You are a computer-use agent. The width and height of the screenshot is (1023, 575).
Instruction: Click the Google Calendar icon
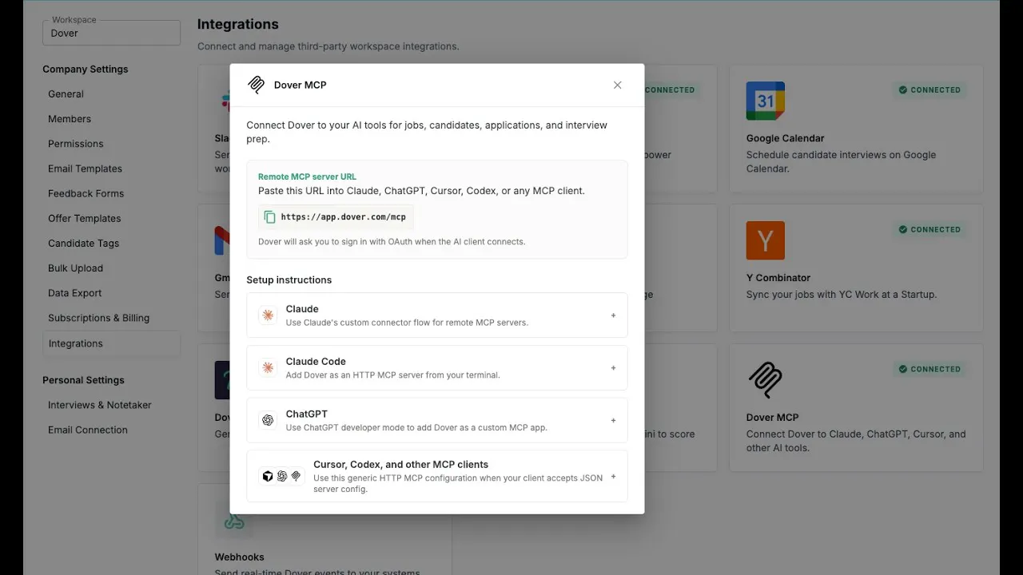click(x=766, y=101)
